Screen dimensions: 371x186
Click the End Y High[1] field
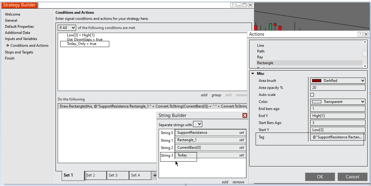click(x=338, y=116)
